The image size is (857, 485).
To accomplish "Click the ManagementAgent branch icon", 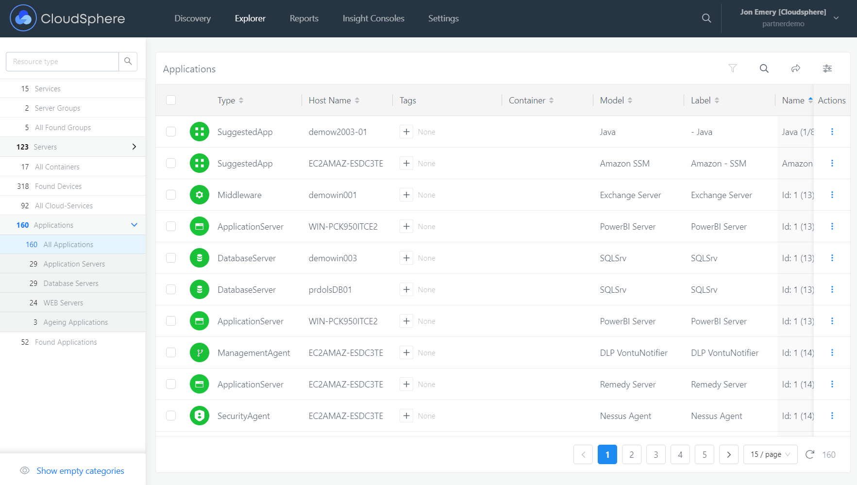I will click(x=200, y=352).
